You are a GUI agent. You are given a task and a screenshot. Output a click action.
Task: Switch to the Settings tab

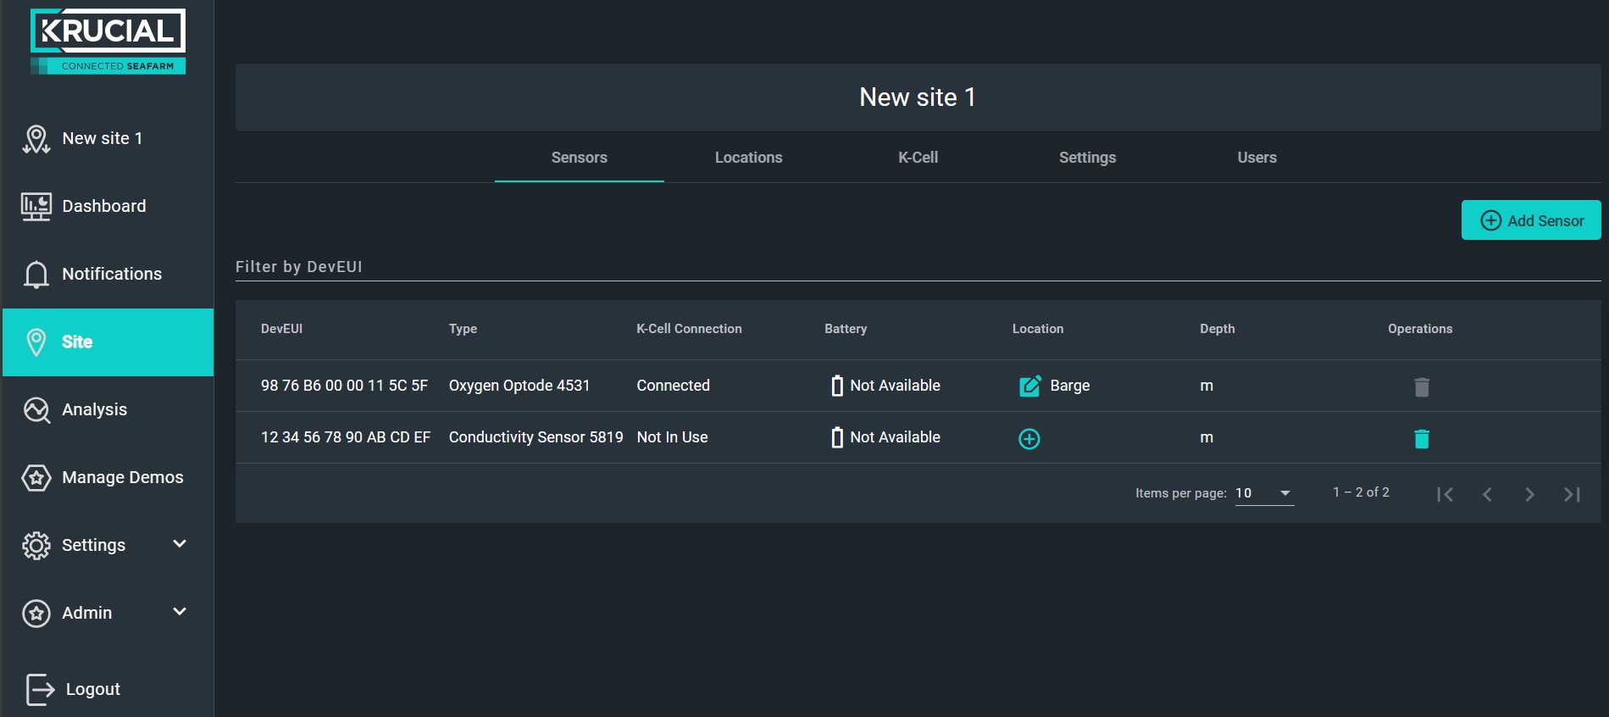1088,158
